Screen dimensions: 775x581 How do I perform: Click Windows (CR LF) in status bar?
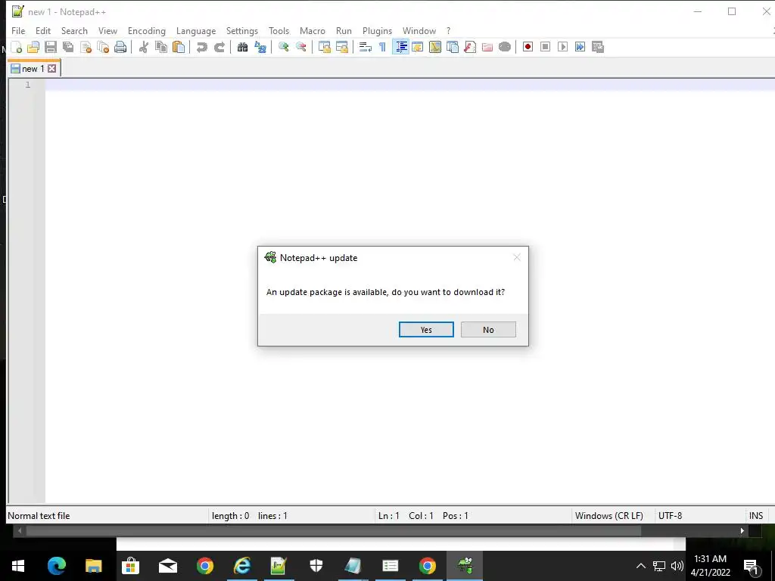[609, 516]
